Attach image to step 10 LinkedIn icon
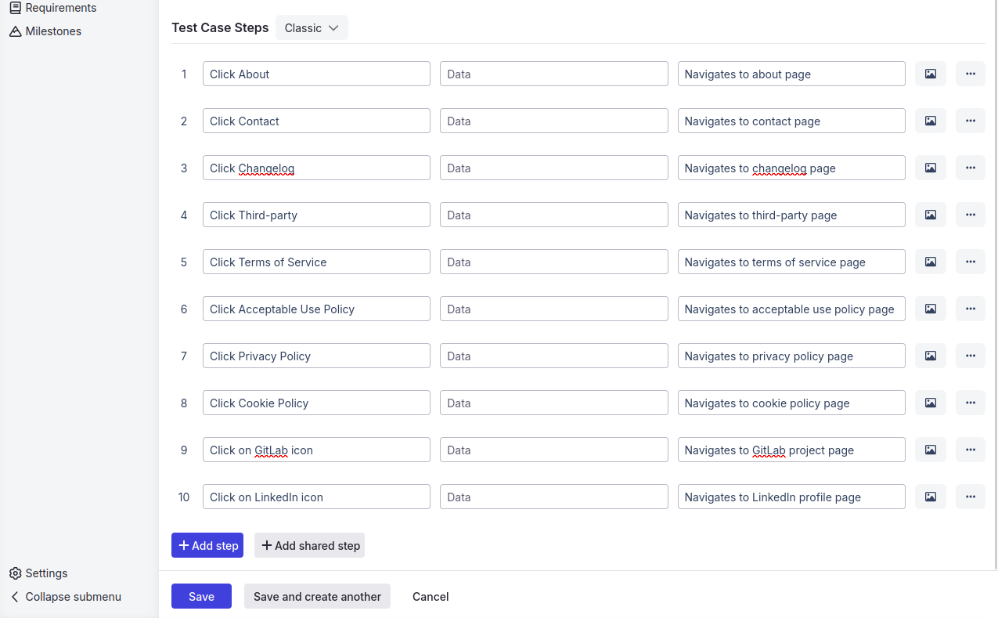The width and height of the screenshot is (998, 618). click(x=931, y=497)
